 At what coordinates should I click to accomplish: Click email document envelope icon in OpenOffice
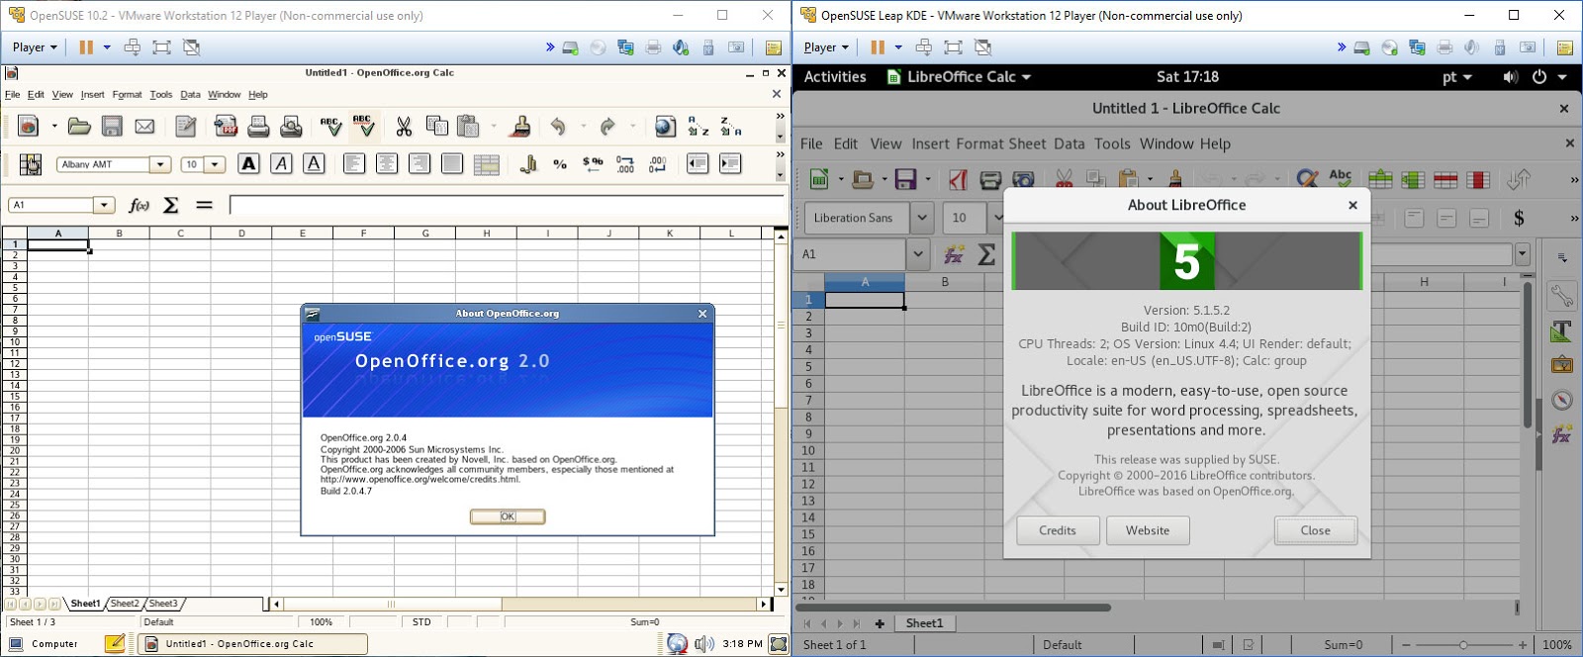[x=144, y=127]
